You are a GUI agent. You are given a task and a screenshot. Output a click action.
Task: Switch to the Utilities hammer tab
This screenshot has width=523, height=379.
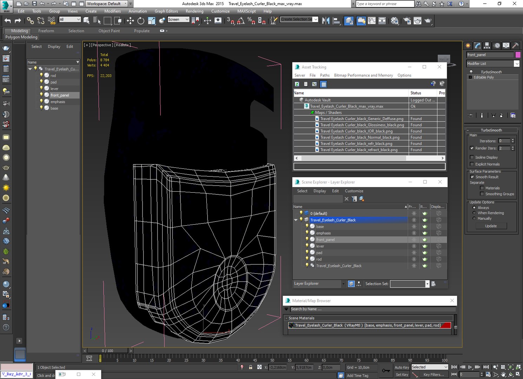(x=515, y=46)
